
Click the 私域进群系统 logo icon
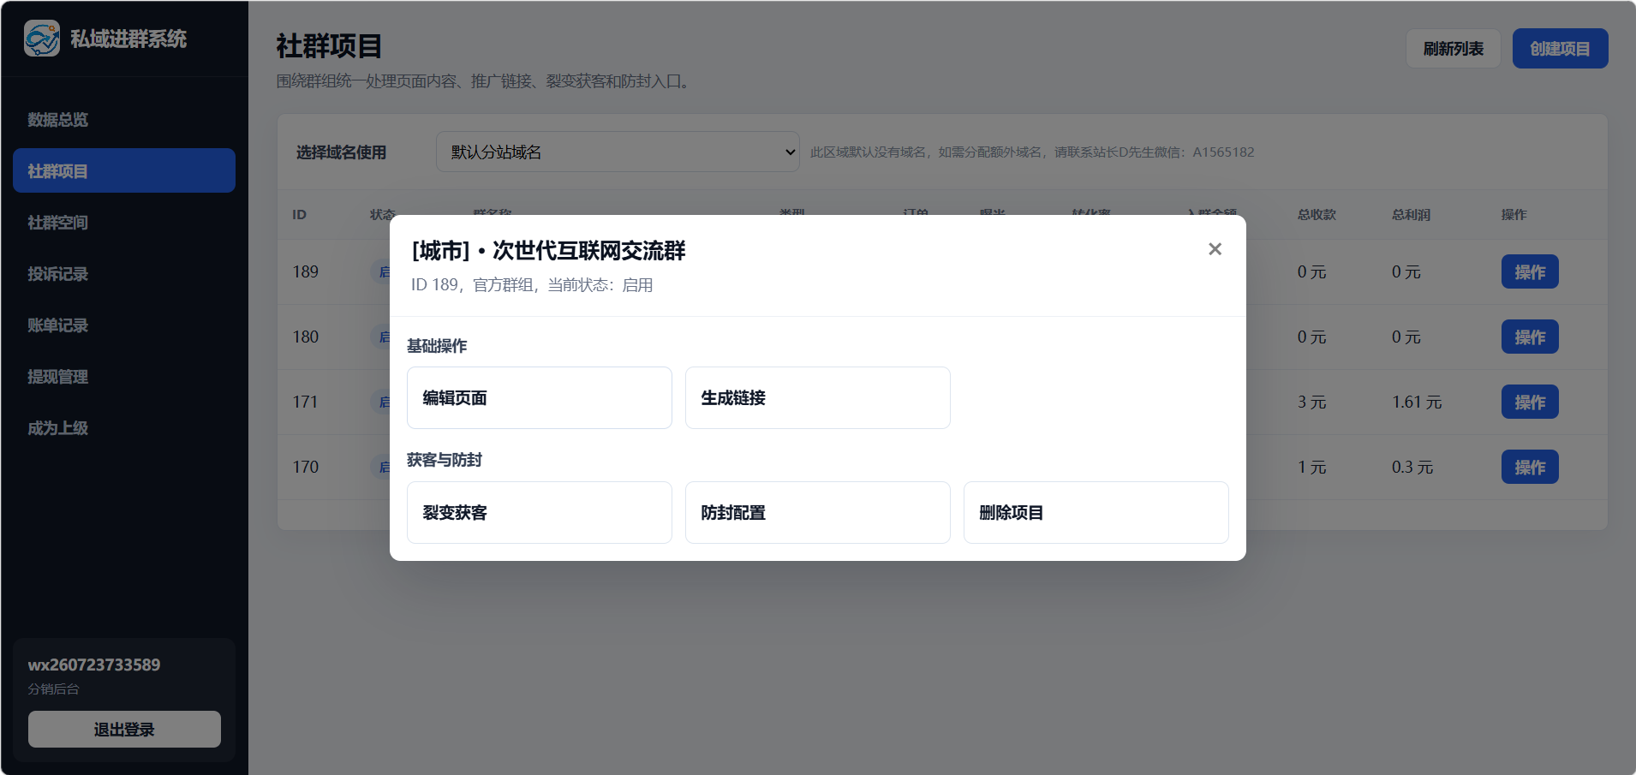tap(42, 39)
